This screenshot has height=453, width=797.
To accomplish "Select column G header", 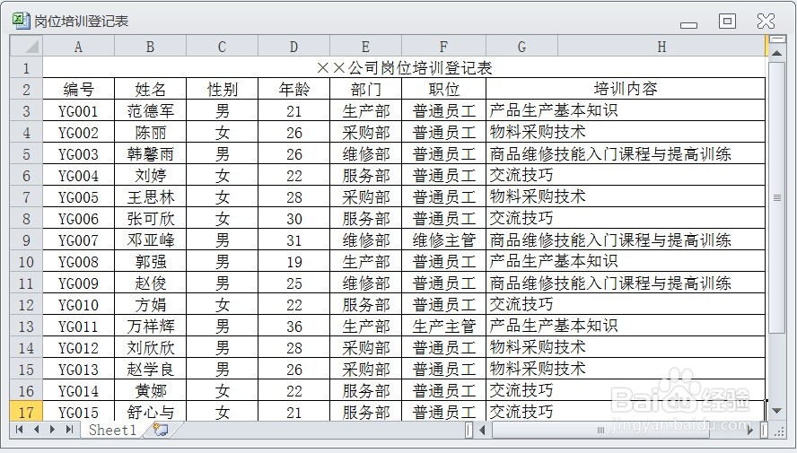I will [x=522, y=47].
